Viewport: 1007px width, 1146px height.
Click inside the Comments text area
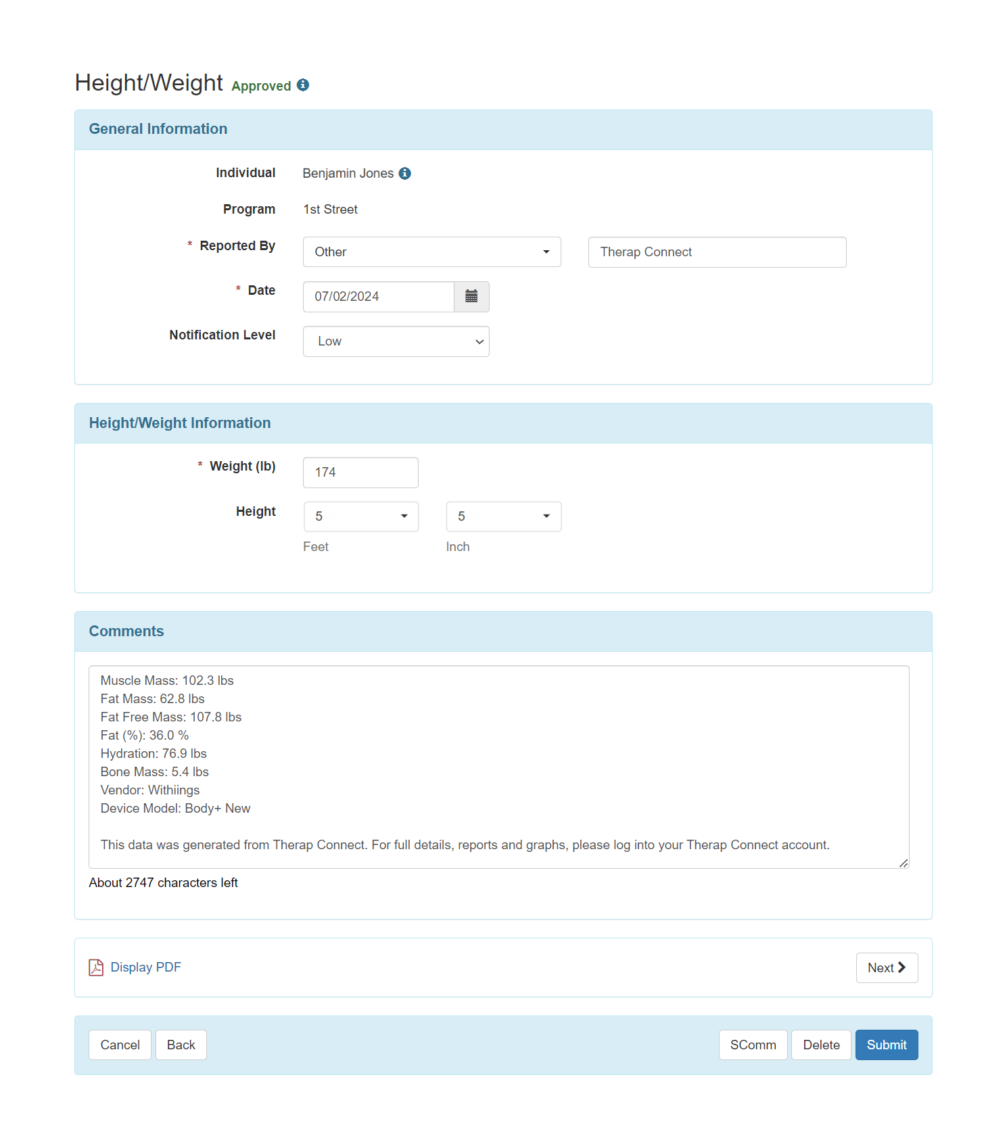499,767
